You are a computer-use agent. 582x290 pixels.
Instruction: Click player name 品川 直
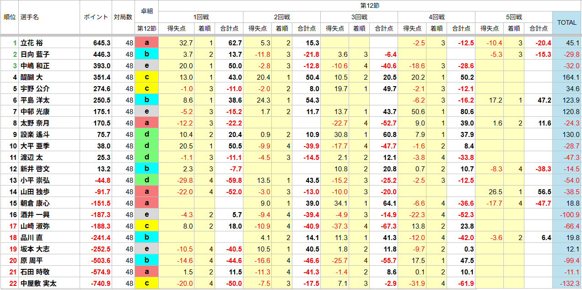pos(32,238)
